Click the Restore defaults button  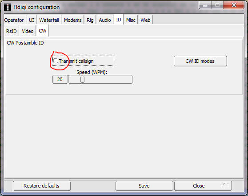tap(42, 186)
